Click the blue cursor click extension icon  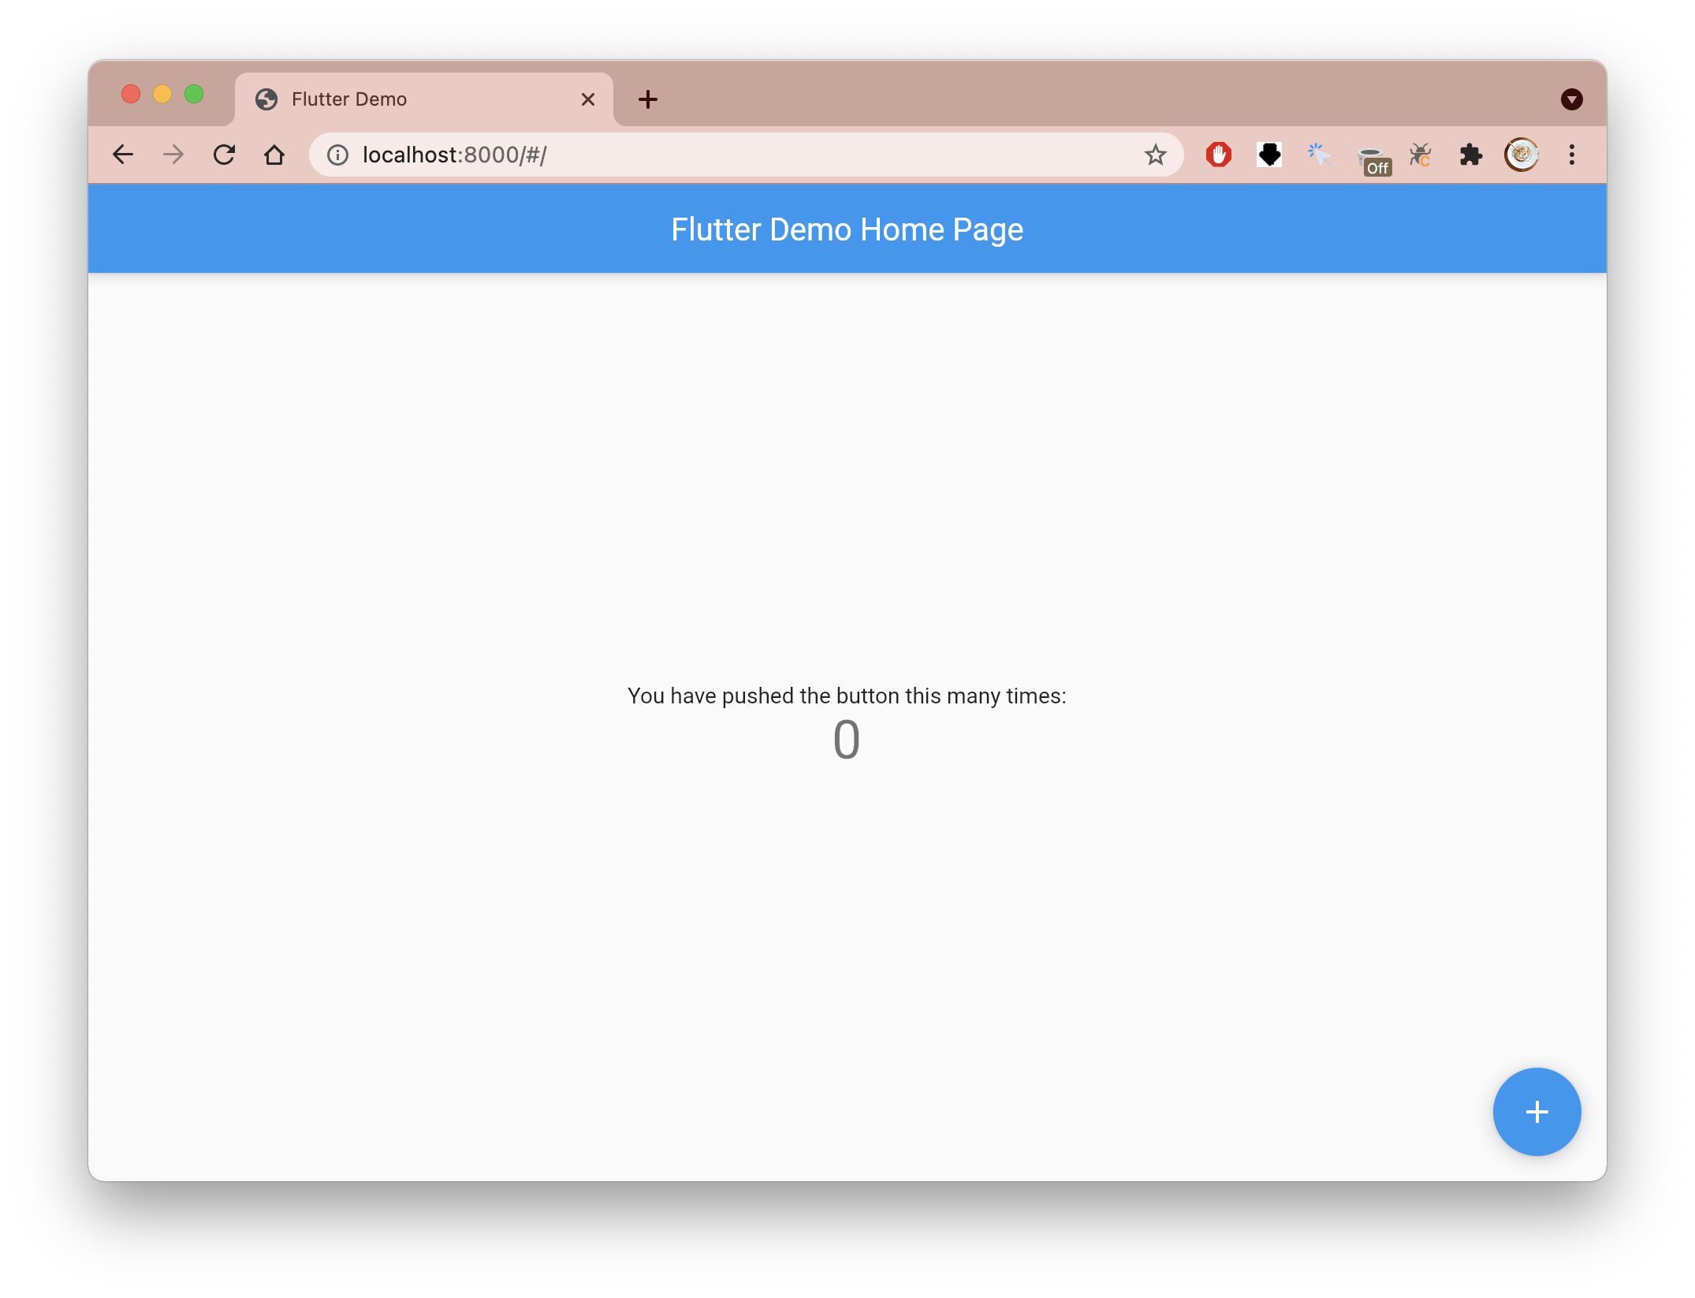1319,155
